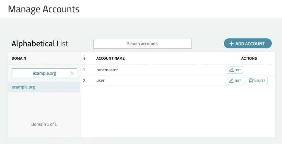Focus the Search accounts field
The height and width of the screenshot is (144, 282).
pyautogui.click(x=142, y=44)
